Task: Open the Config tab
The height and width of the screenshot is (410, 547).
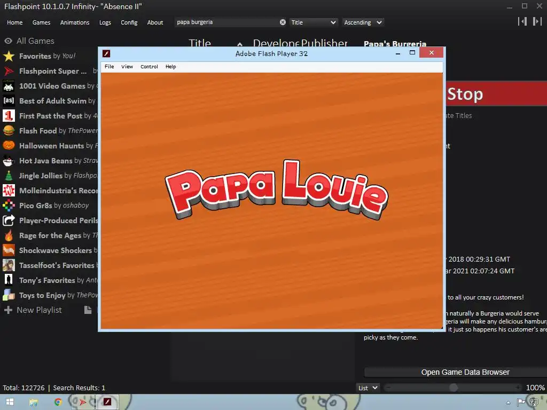Action: point(129,22)
